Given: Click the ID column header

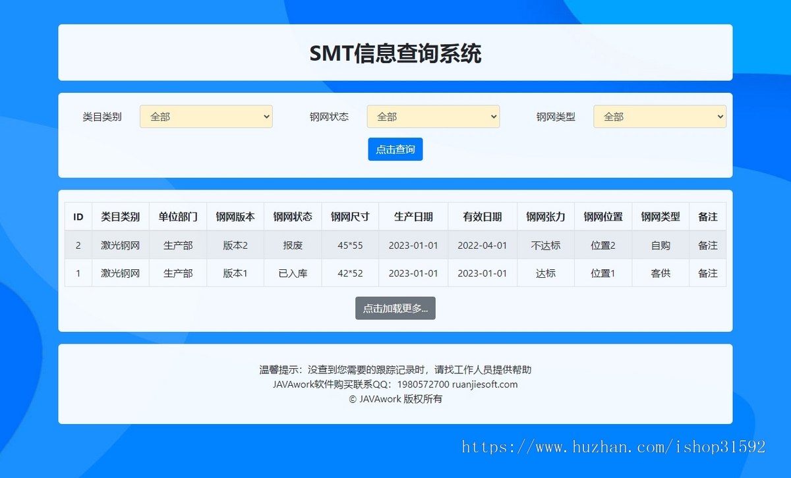Looking at the screenshot, I should click(78, 217).
